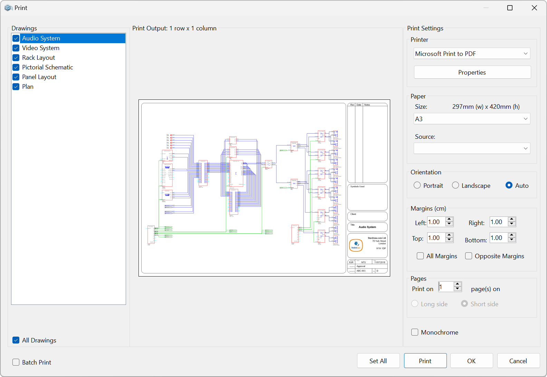Increase the Top margin with the up arrow
The image size is (547, 377).
point(449,235)
